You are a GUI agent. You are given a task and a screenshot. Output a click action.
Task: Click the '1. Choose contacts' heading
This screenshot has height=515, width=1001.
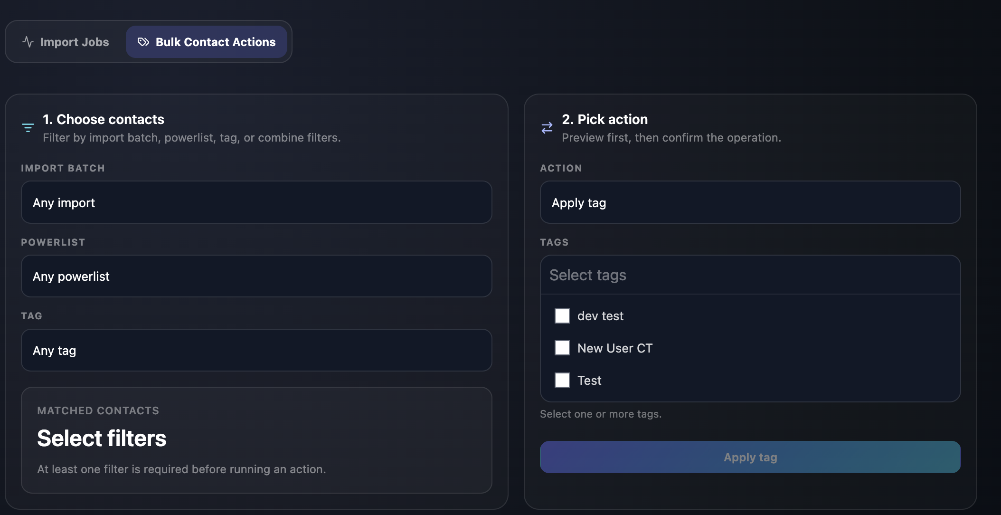pyautogui.click(x=104, y=119)
